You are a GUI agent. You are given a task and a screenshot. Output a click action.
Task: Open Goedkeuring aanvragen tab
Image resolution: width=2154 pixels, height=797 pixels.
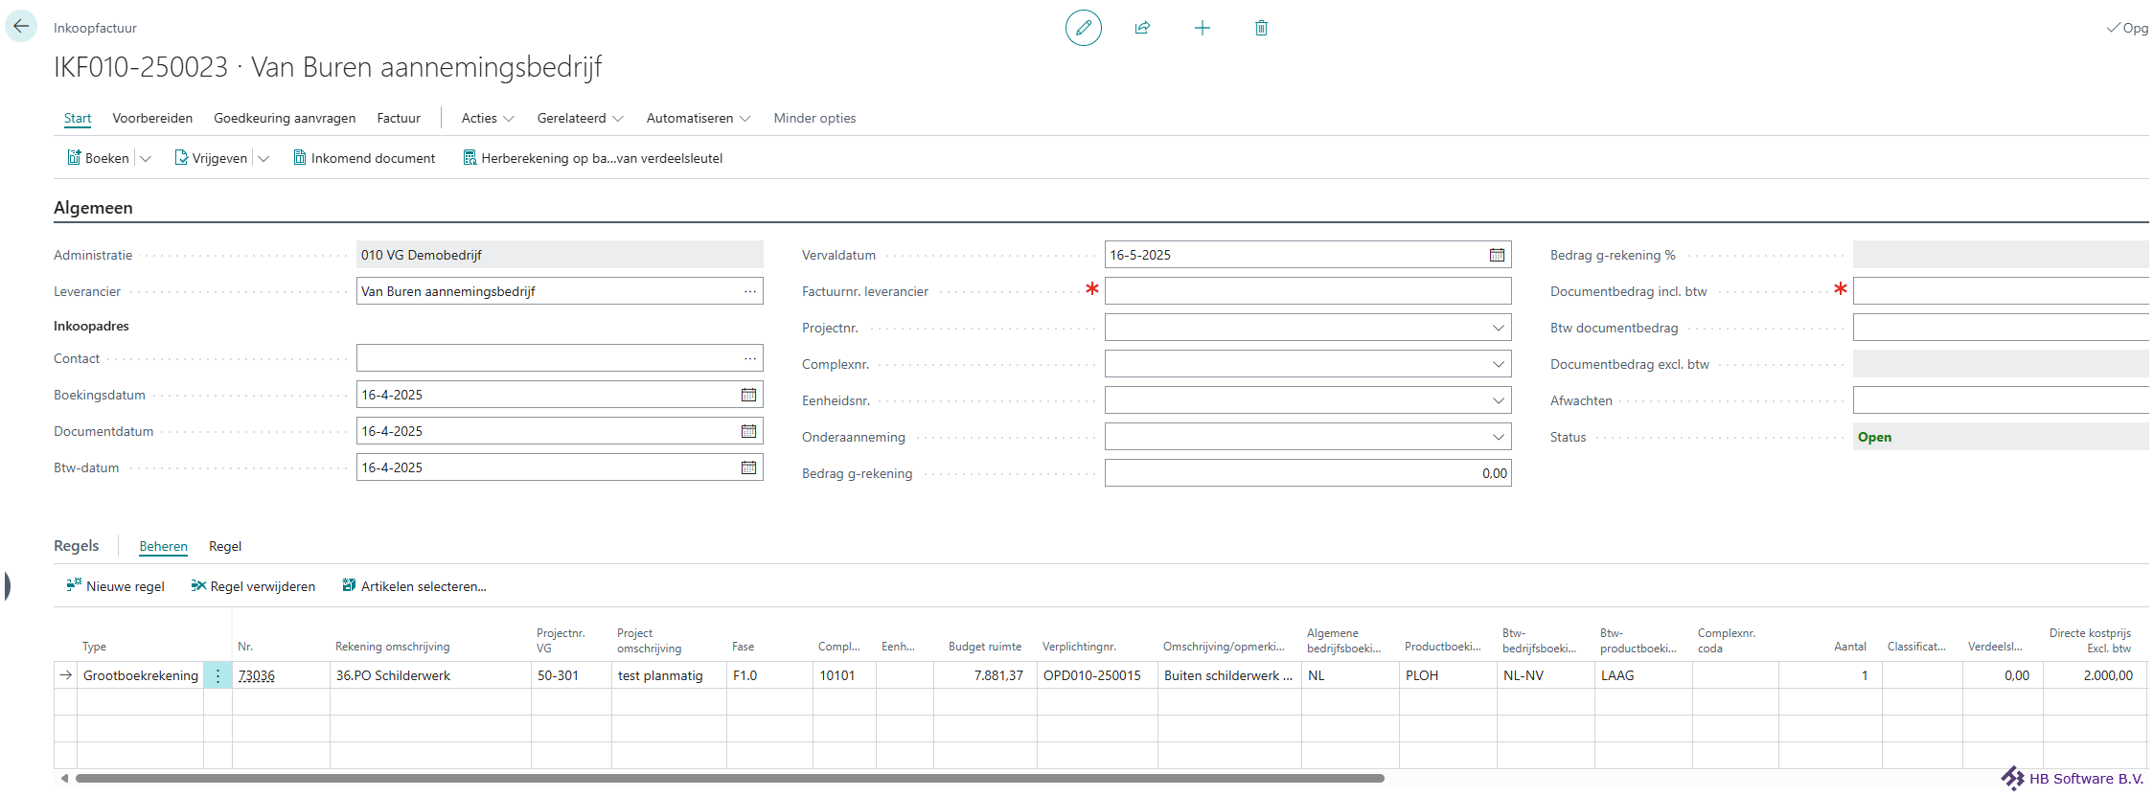285,118
